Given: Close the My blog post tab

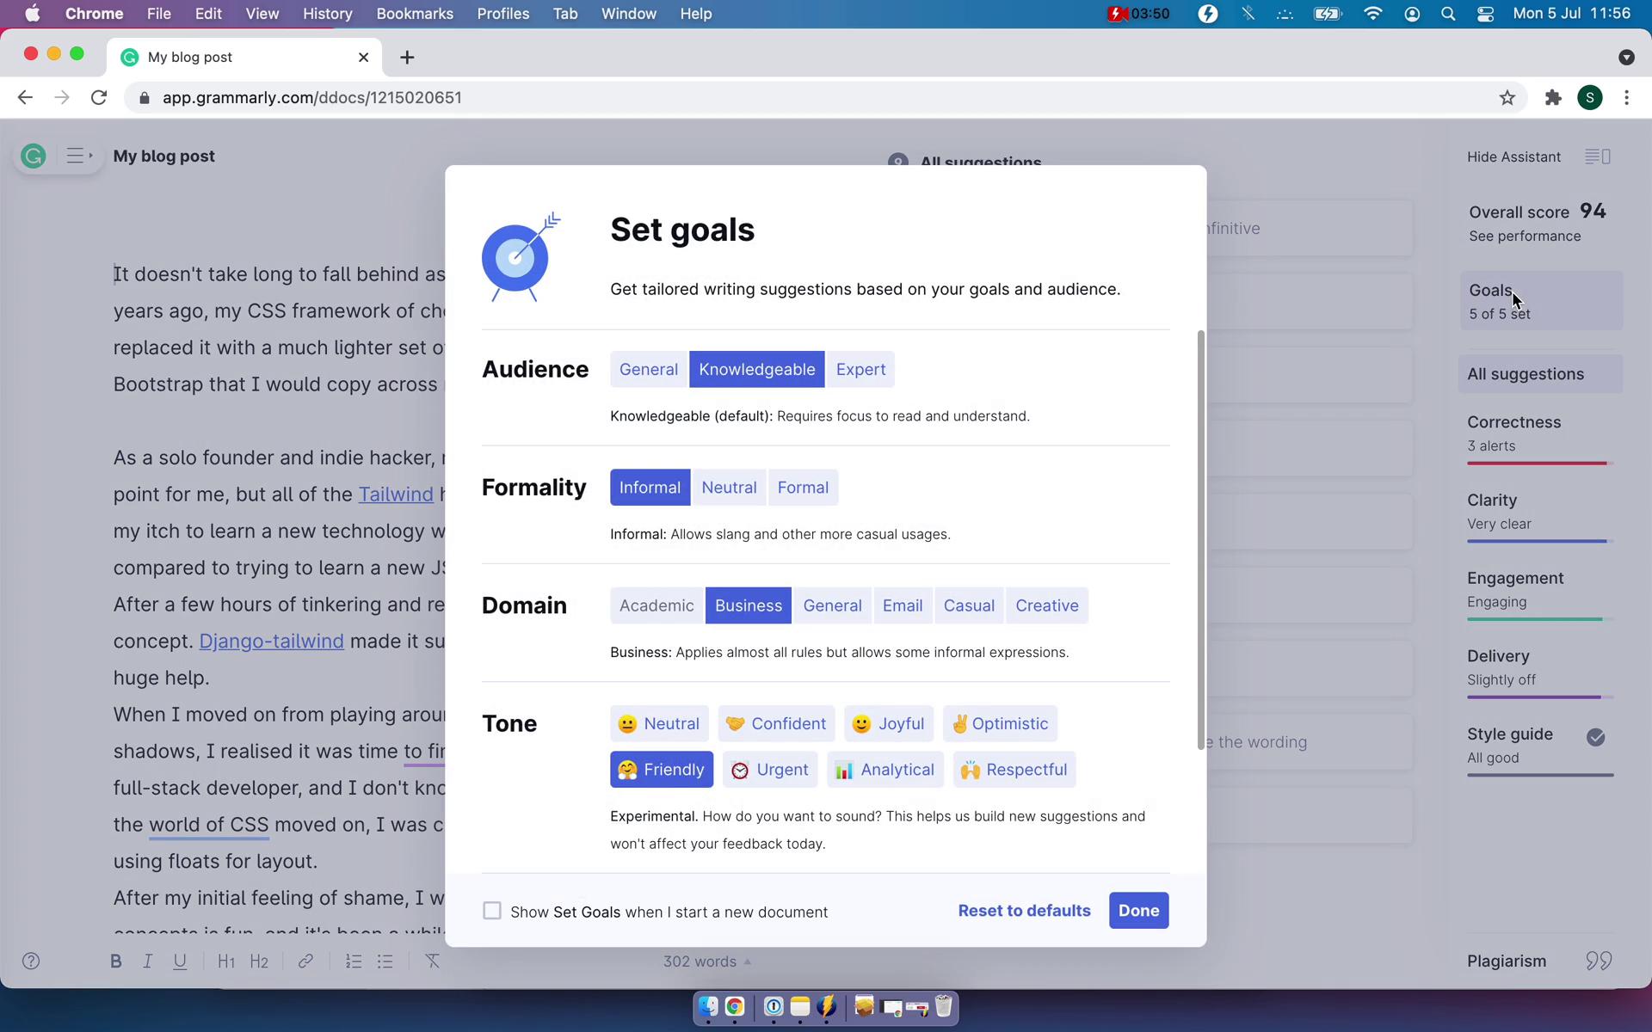Looking at the screenshot, I should point(363,57).
